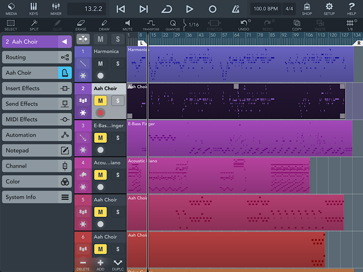
Task: Freeze track 5 Aah Choir
Action: coord(83,224)
